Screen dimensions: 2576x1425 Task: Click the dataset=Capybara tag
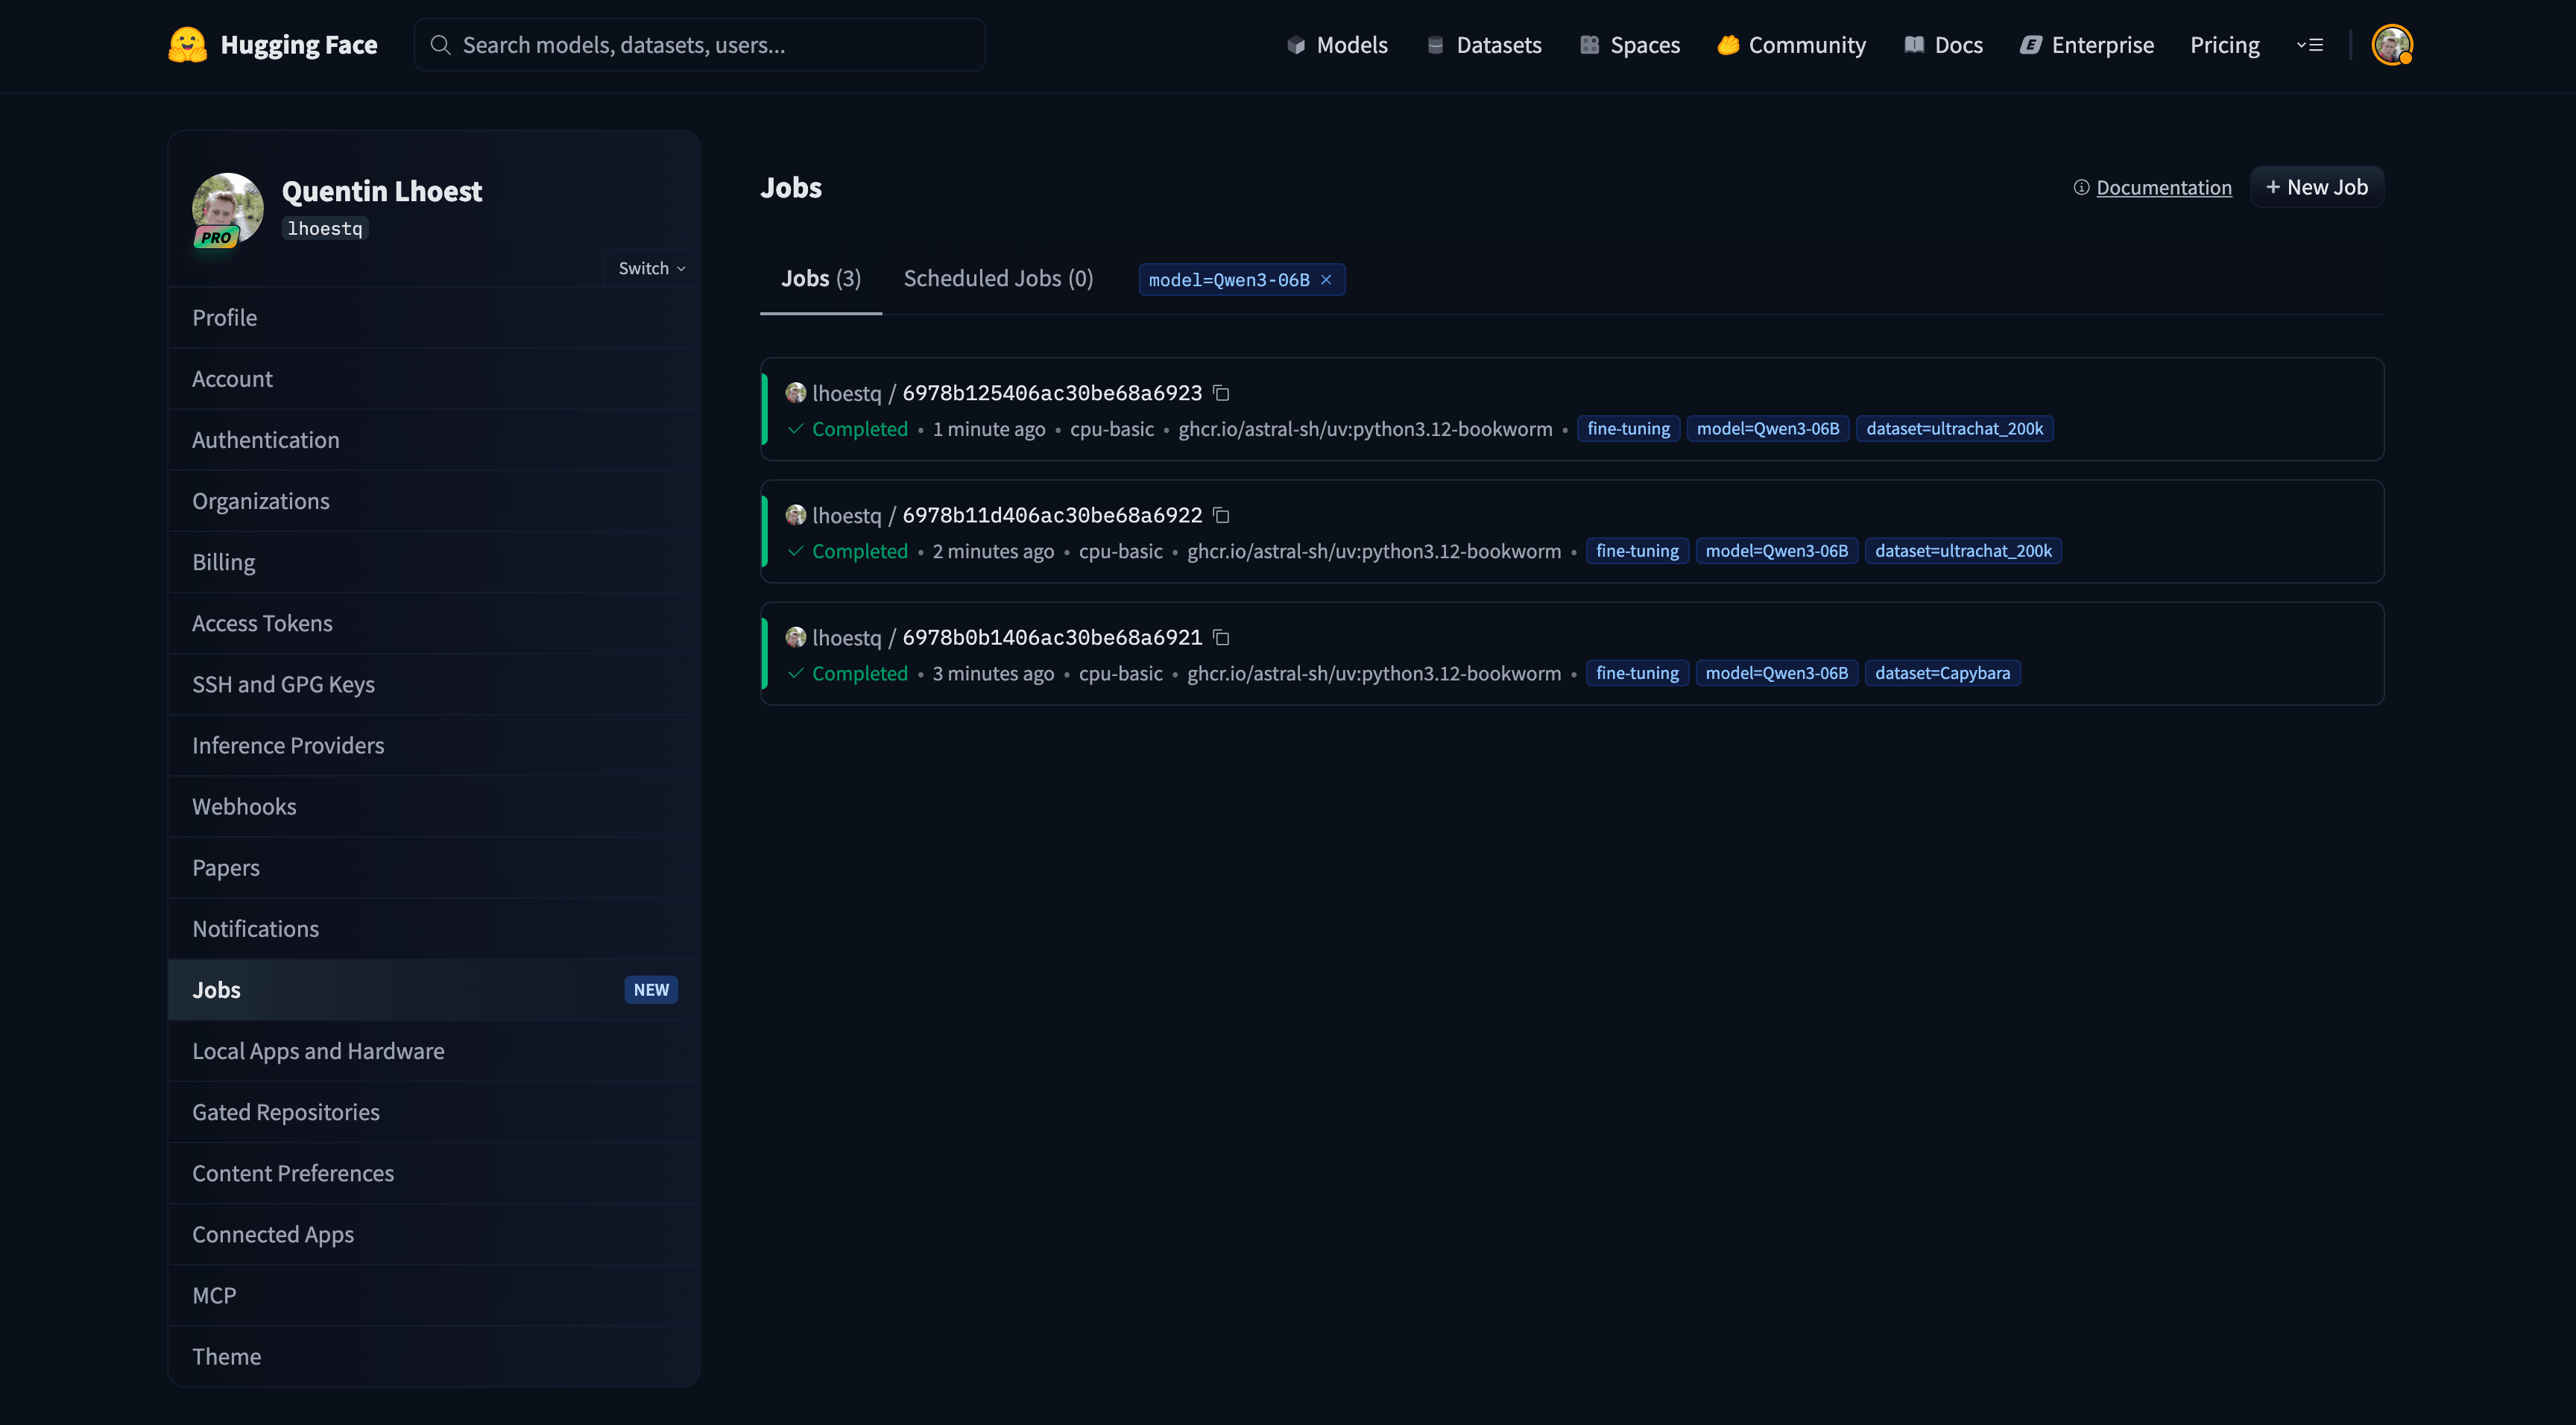[x=1941, y=673]
